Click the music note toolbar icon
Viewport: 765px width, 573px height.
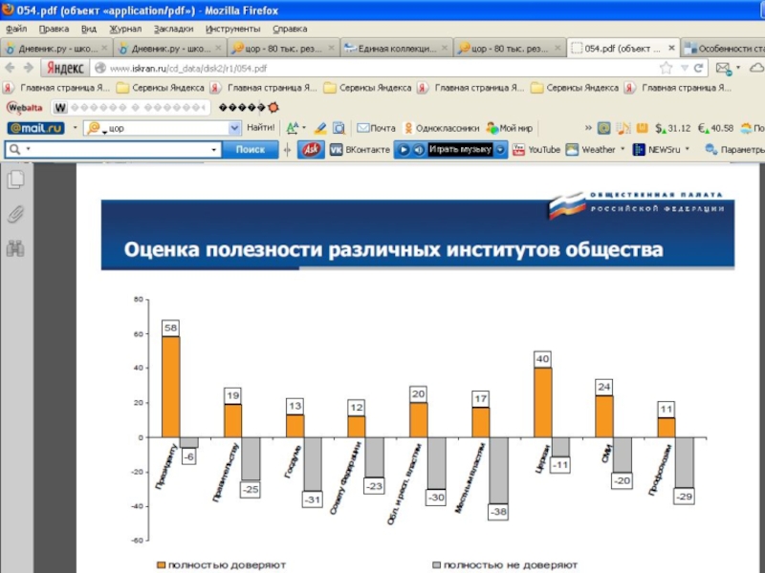(x=623, y=128)
